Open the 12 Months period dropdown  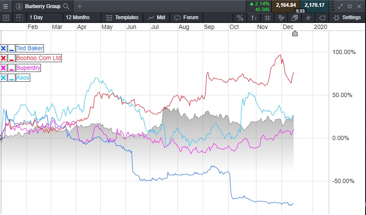tap(78, 17)
